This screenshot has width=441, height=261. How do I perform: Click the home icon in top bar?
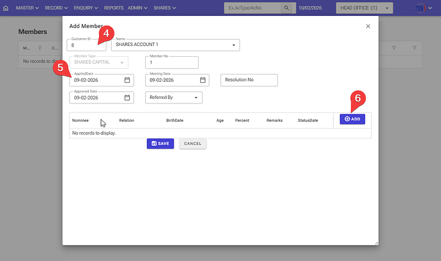coord(6,8)
